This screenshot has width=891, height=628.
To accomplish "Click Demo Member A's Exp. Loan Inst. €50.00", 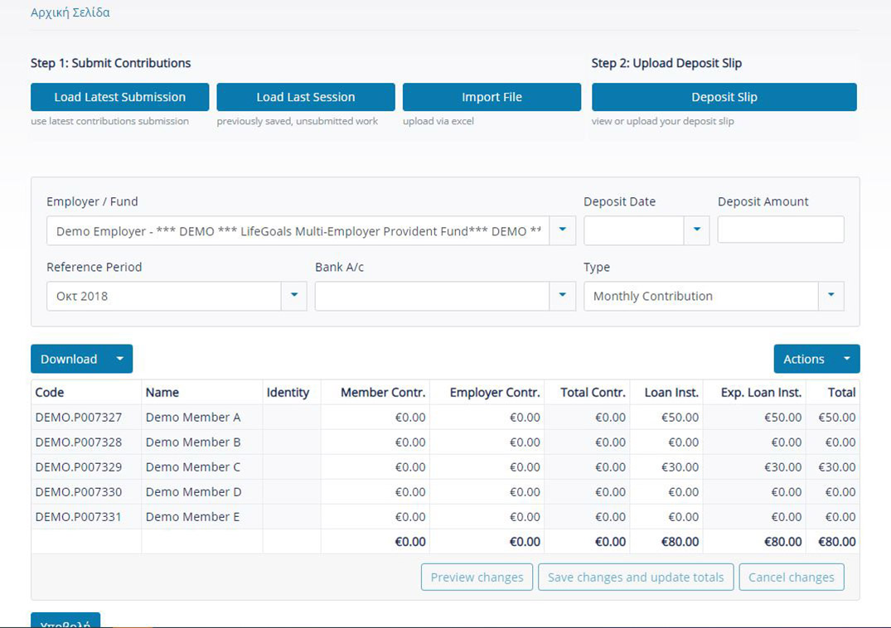I will point(754,418).
